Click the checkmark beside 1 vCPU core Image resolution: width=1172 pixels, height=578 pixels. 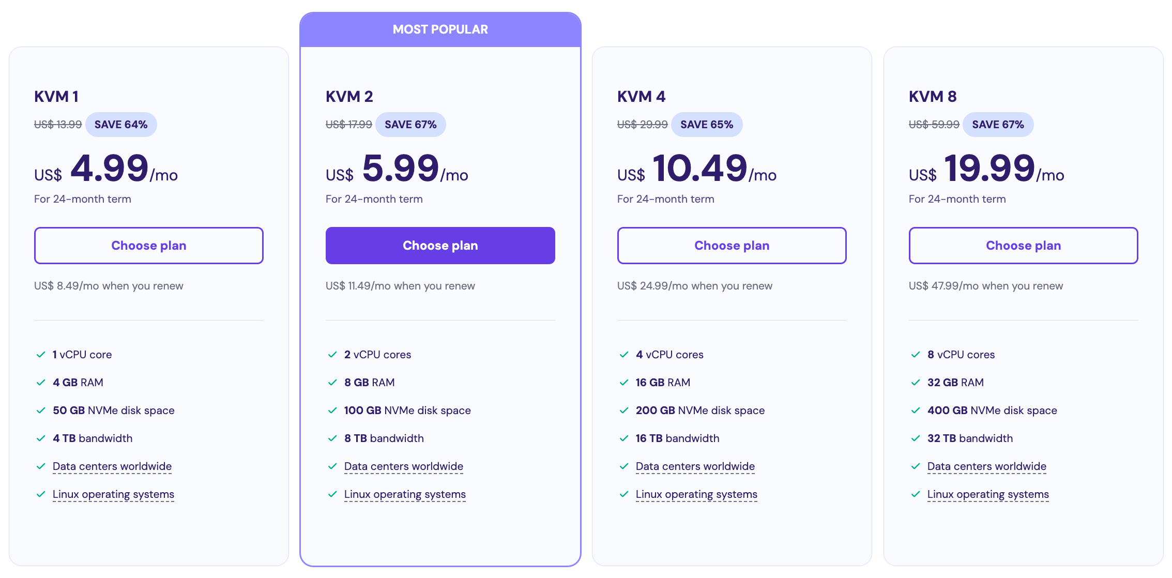(x=40, y=355)
